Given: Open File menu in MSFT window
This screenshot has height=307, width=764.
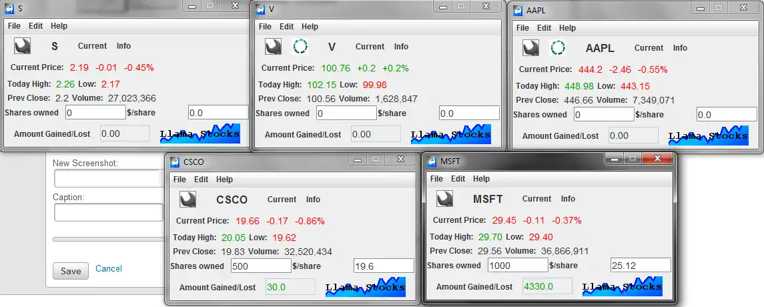Looking at the screenshot, I should tap(436, 179).
